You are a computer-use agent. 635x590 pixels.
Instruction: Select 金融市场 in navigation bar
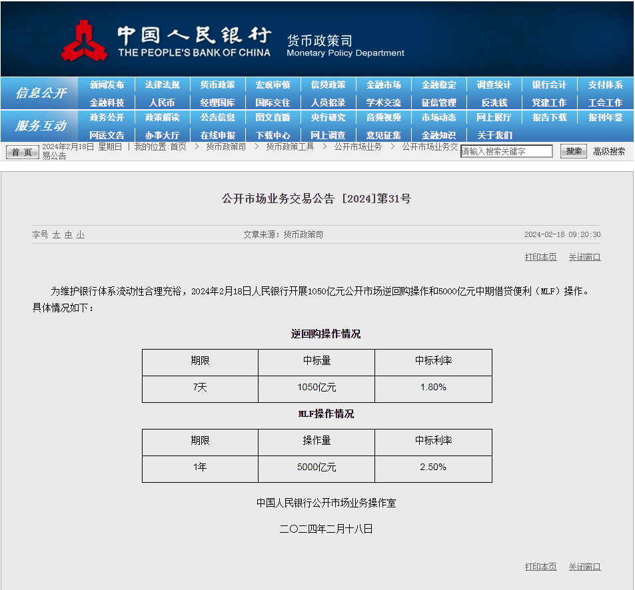pyautogui.click(x=383, y=85)
